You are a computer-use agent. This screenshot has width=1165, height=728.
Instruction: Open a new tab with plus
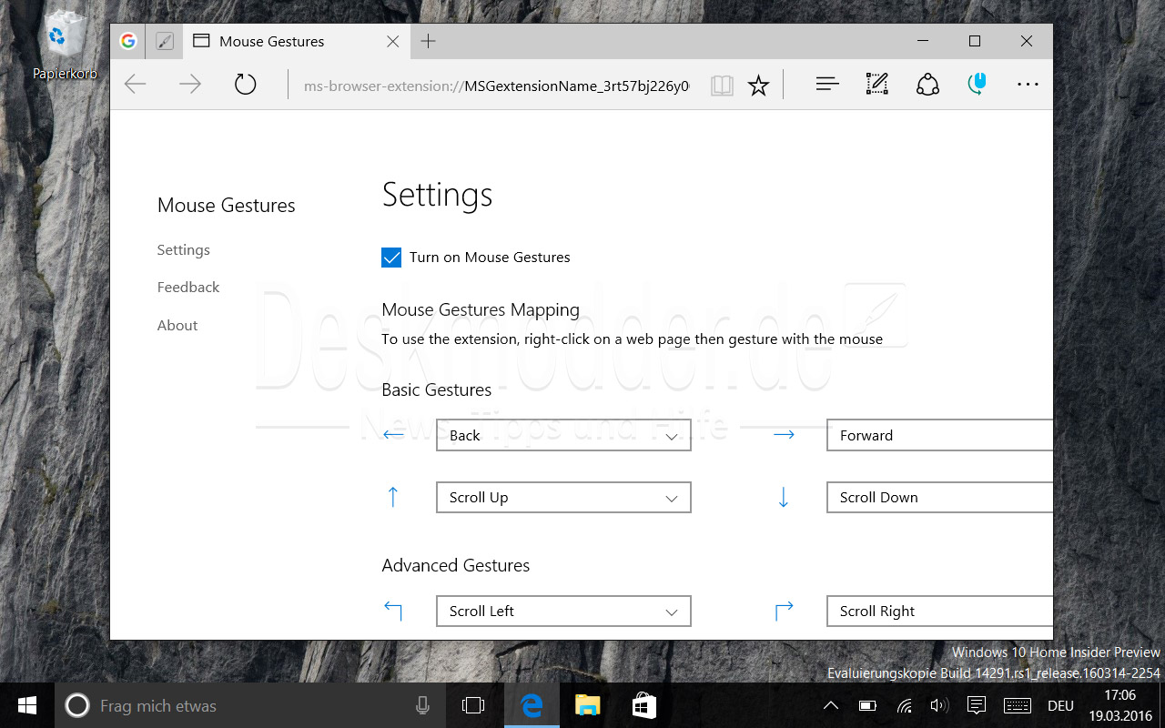pos(428,41)
